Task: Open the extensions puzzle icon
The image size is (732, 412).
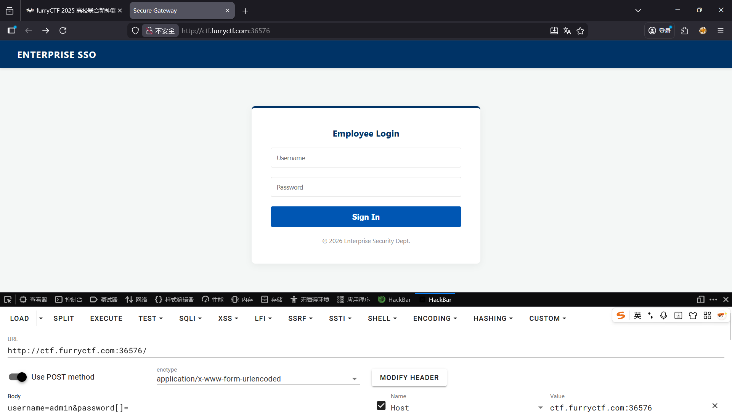Action: click(x=685, y=31)
